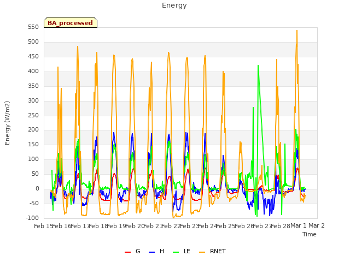Click the blue H legend color marker
Screen dimensions: 350x262
(151, 252)
